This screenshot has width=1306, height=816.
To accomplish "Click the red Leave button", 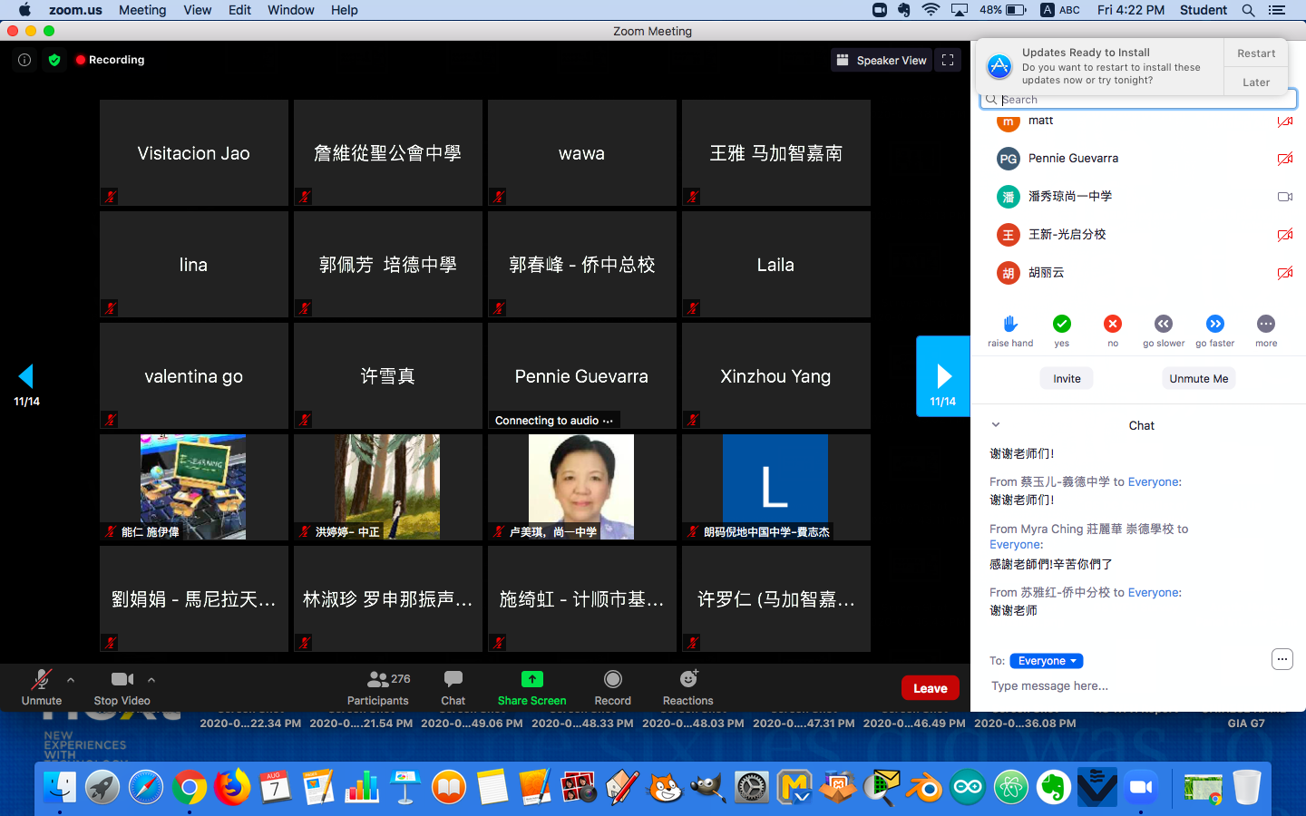I will (930, 688).
